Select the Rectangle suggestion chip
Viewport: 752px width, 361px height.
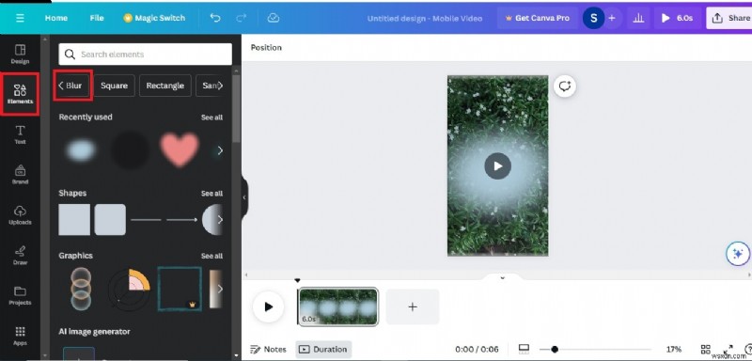point(165,86)
